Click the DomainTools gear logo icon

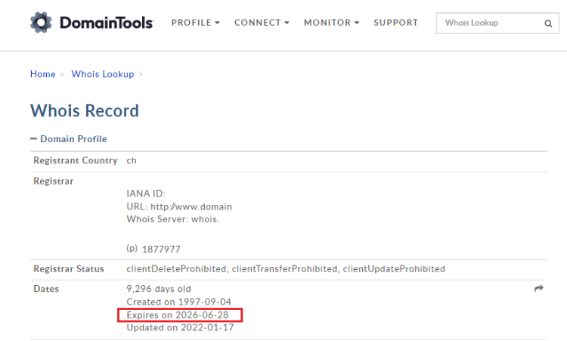(x=42, y=23)
